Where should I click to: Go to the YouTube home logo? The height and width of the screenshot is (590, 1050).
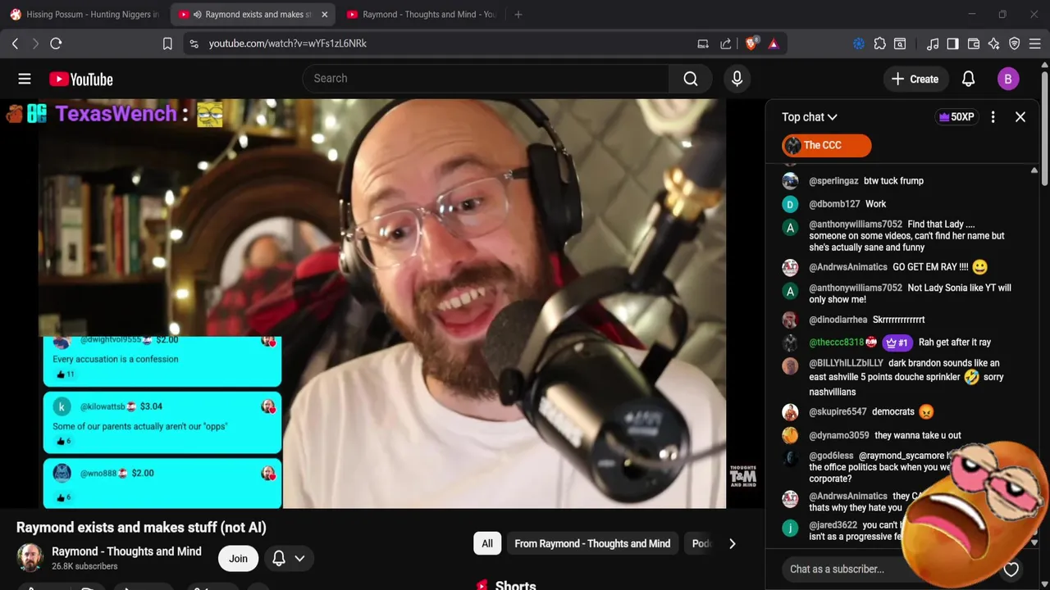[x=80, y=79]
